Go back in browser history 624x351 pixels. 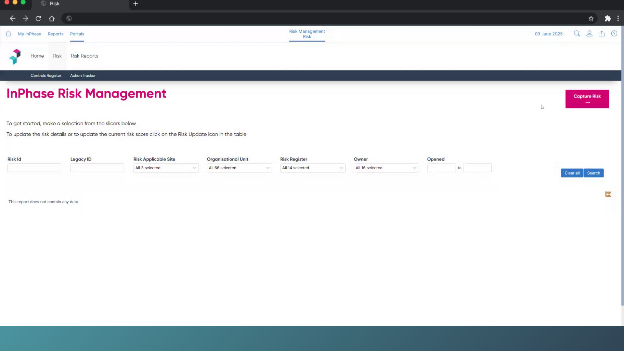[x=13, y=19]
